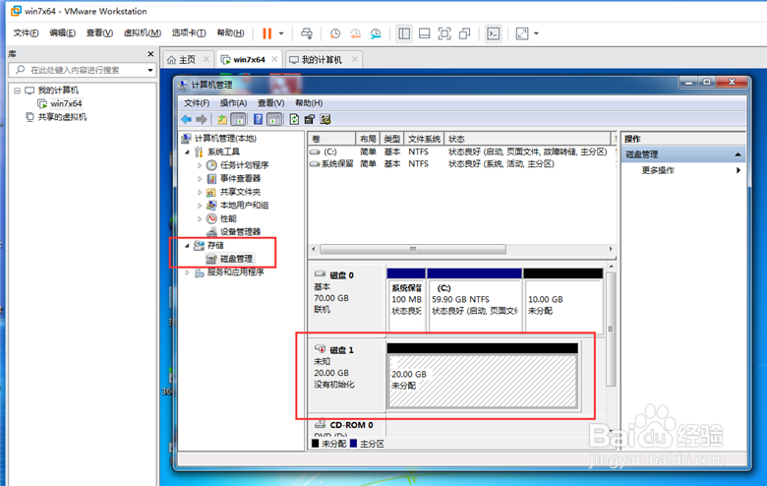
Task: Click the up one level icon
Action: (x=222, y=119)
